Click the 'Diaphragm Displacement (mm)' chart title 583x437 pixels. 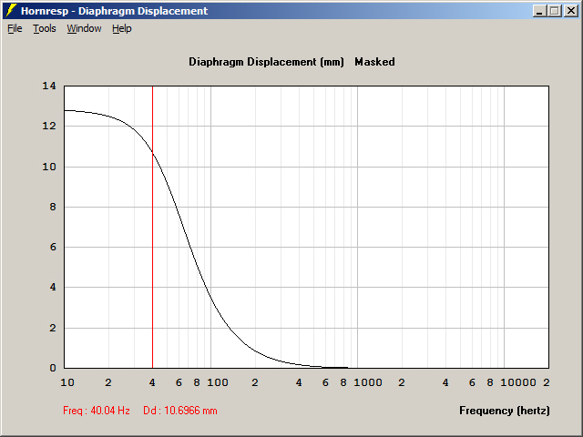[266, 62]
